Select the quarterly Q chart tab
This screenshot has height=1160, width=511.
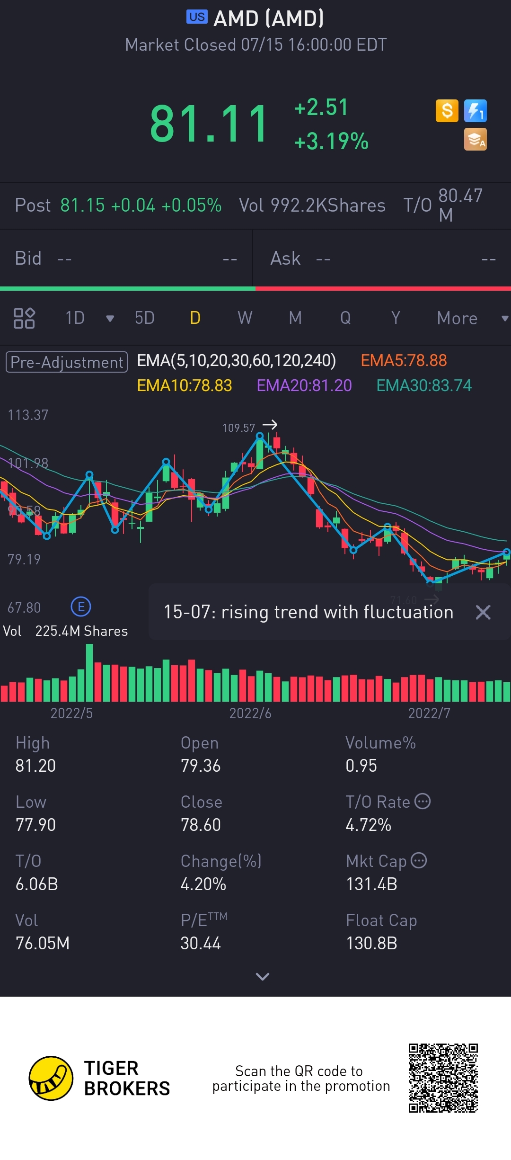tap(345, 318)
